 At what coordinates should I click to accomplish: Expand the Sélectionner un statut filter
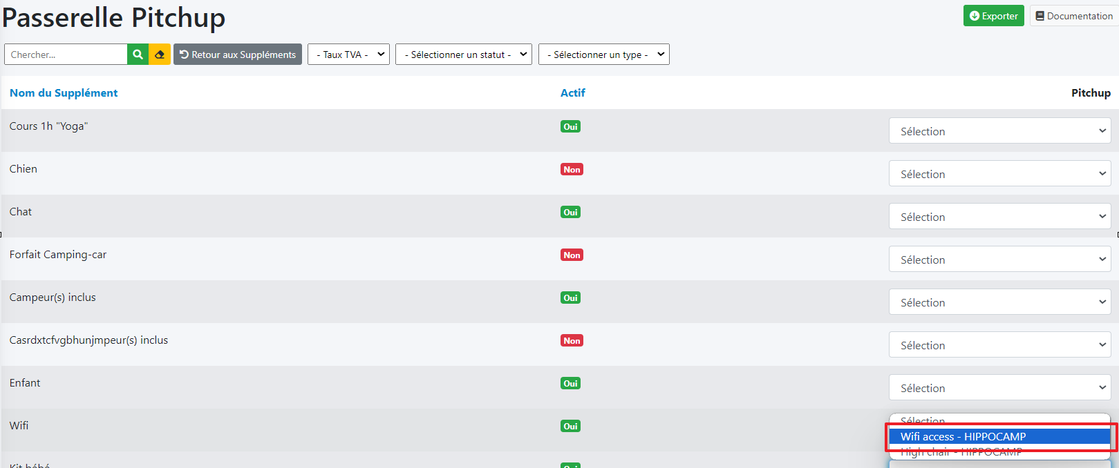[x=463, y=55]
